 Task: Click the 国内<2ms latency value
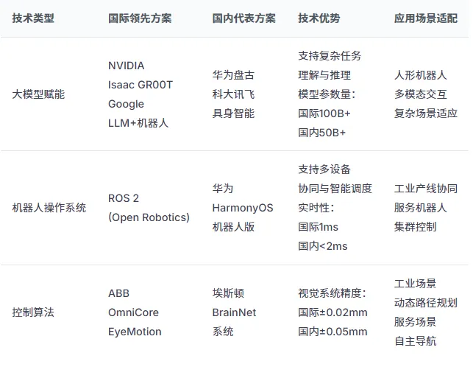coord(322,246)
